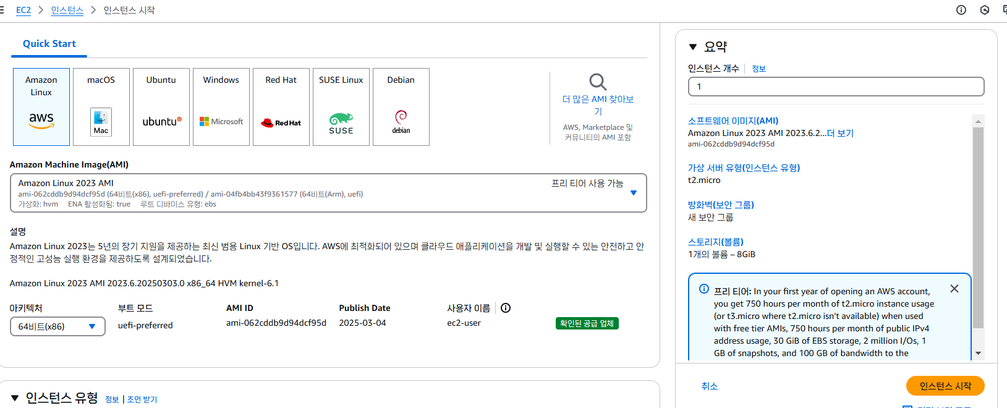Click the '1개의 볼륨 – 8GiB' value
The height and width of the screenshot is (408, 1007).
click(x=721, y=254)
